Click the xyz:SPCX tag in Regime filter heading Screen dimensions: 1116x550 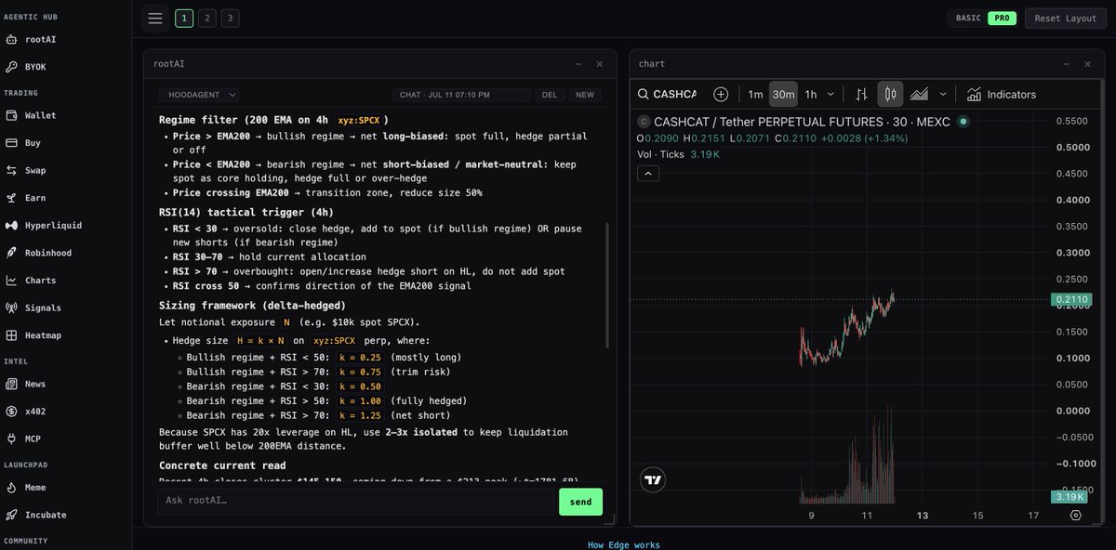[x=359, y=120]
